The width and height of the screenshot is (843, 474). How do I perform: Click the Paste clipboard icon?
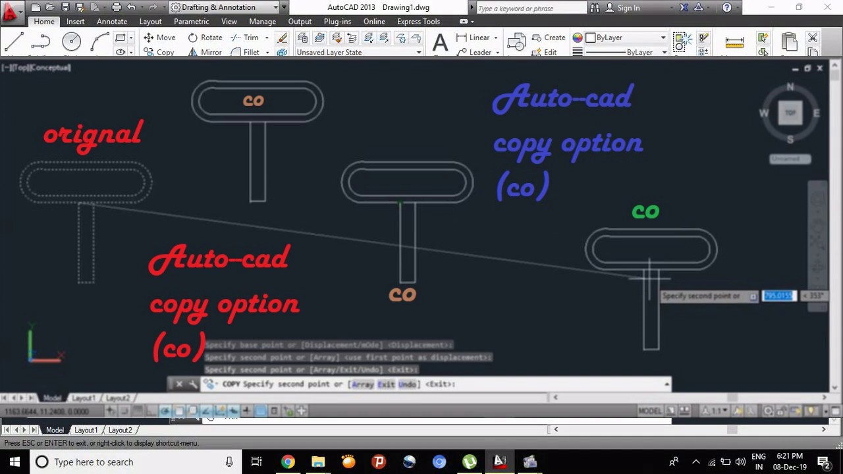pyautogui.click(x=789, y=43)
